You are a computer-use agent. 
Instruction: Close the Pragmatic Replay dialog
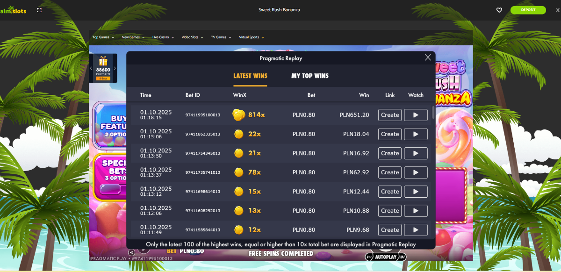pos(428,57)
